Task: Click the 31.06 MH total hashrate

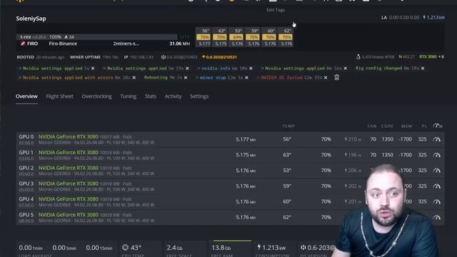Action: point(179,44)
